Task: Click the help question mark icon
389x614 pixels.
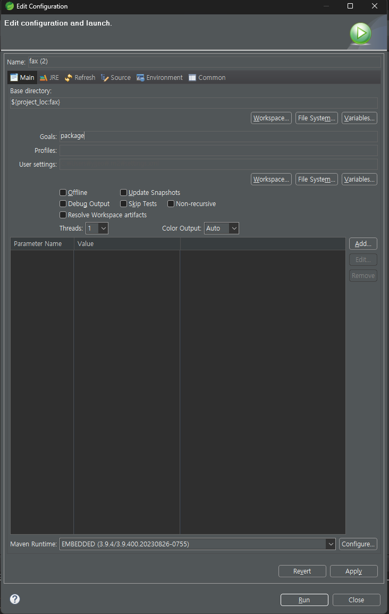Action: click(x=15, y=599)
